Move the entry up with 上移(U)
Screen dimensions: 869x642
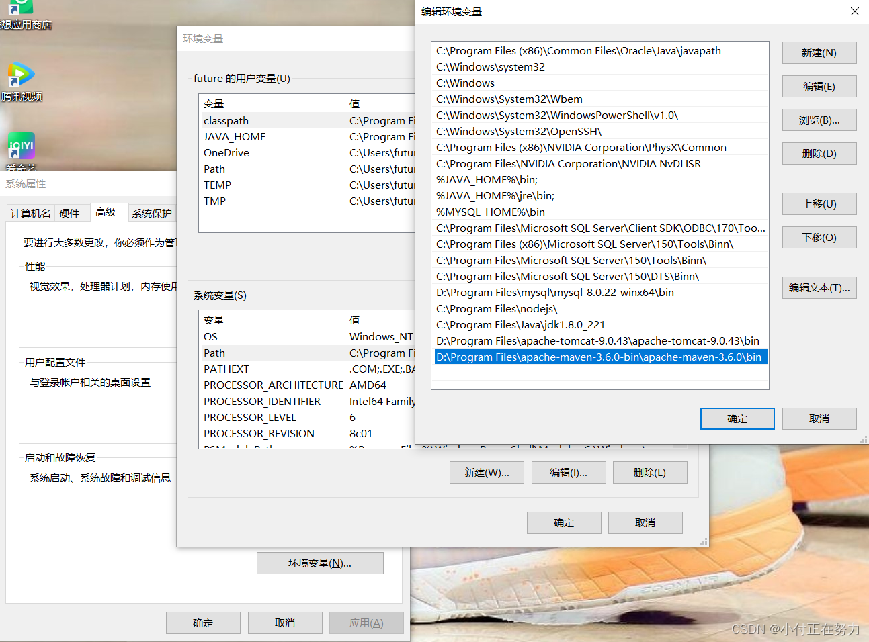(x=819, y=204)
